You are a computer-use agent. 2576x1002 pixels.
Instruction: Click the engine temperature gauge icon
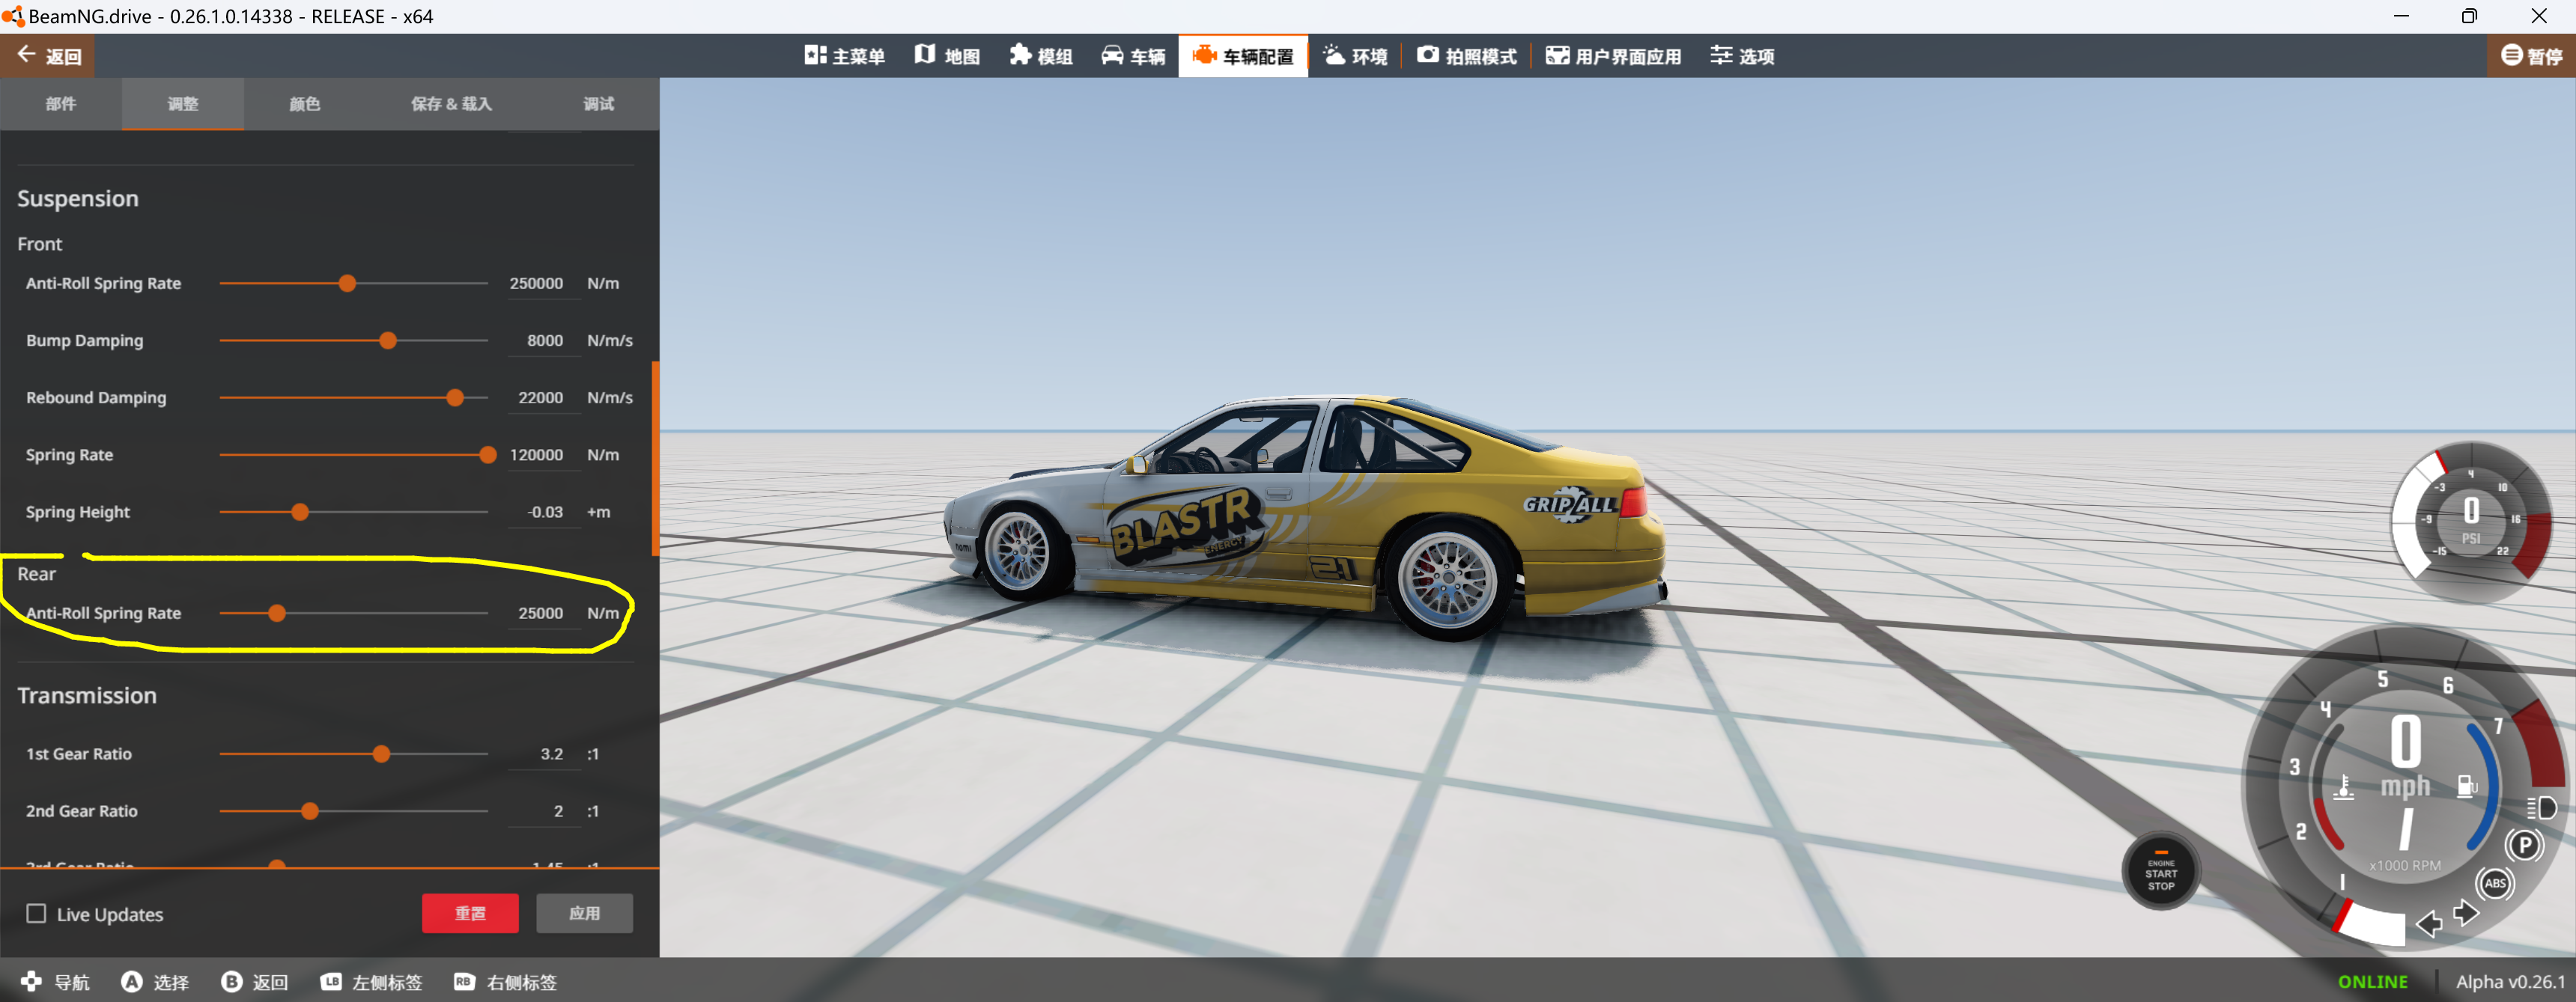(x=2344, y=787)
